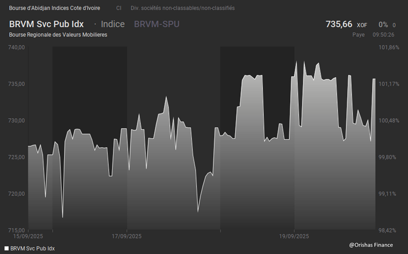Click Bourse d'Abidjan Indices Cote d'Ivoire text
The image size is (408, 254).
coord(54,8)
